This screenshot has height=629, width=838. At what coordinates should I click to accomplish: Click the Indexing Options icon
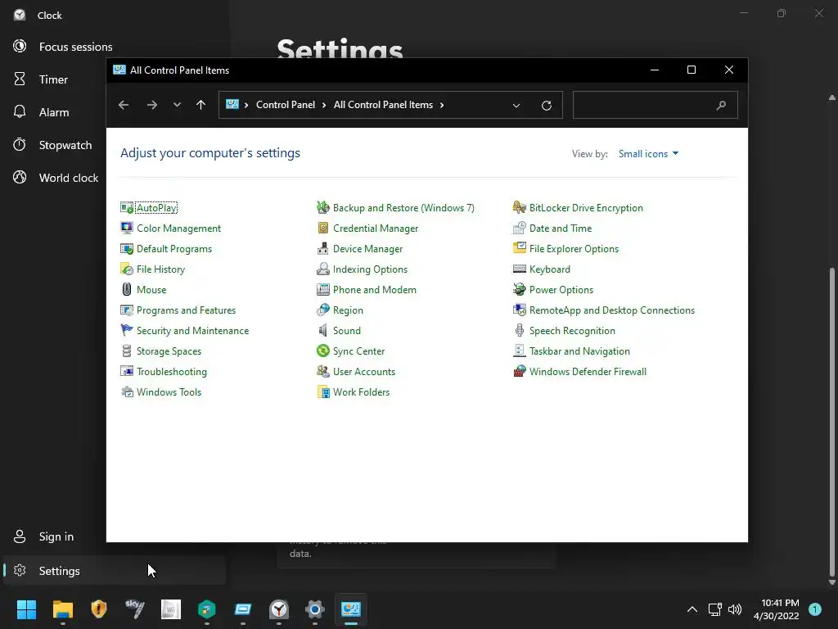[x=322, y=269]
